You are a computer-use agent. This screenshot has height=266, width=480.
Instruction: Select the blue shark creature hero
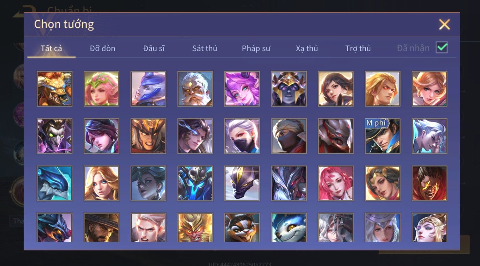tap(55, 183)
